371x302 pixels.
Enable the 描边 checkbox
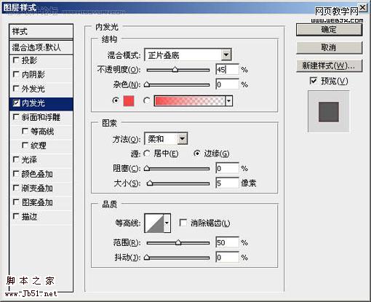(16, 216)
